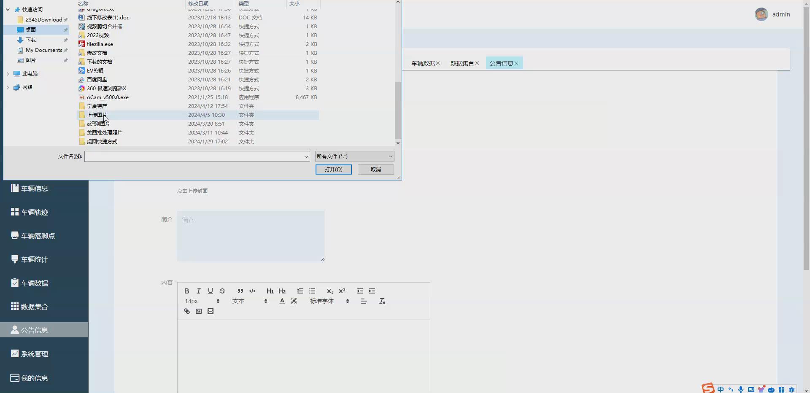This screenshot has width=810, height=393.
Task: Click the 取消 button in the file dialog
Action: pos(375,170)
